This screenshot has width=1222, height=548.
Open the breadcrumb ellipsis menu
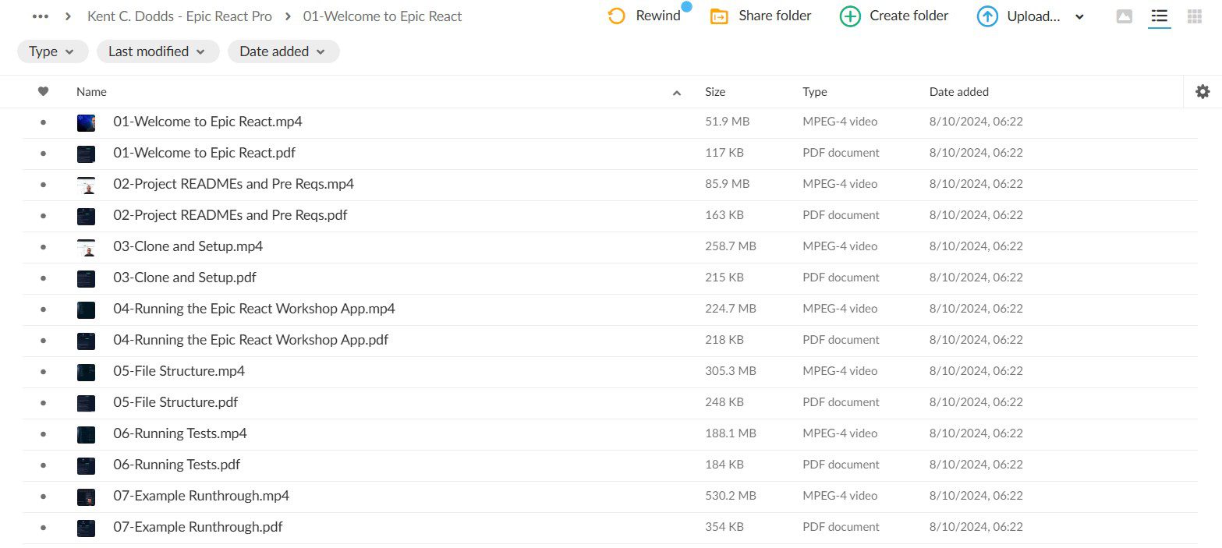pyautogui.click(x=41, y=16)
